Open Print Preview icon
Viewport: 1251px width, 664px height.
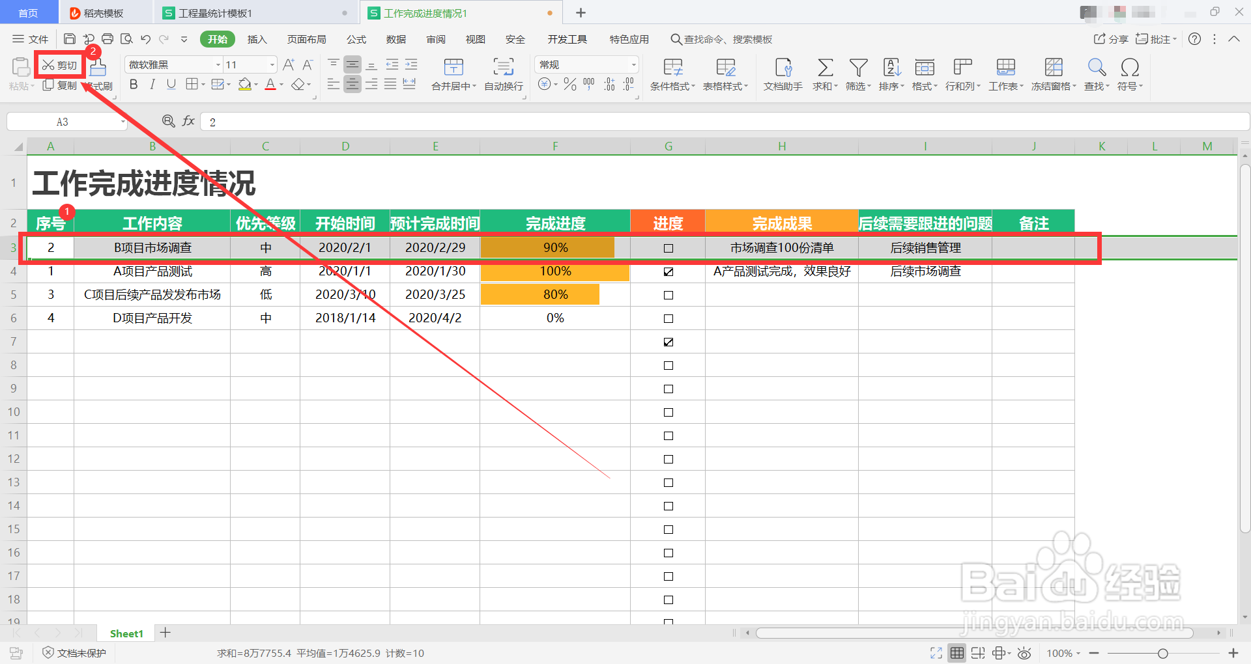(x=126, y=39)
